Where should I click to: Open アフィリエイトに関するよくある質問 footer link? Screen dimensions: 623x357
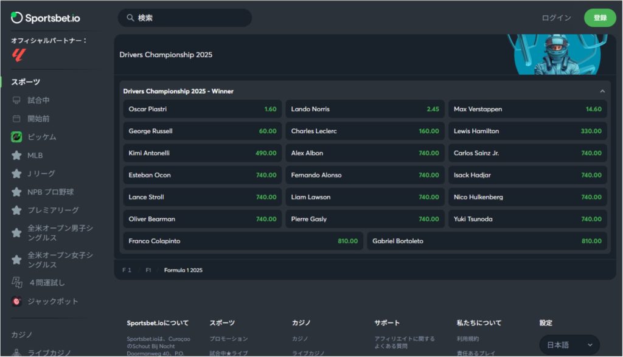pos(405,342)
